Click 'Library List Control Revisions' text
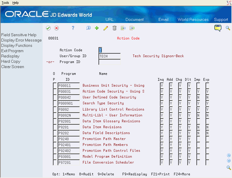Viewport: 232px width, 178px height. 114,109
